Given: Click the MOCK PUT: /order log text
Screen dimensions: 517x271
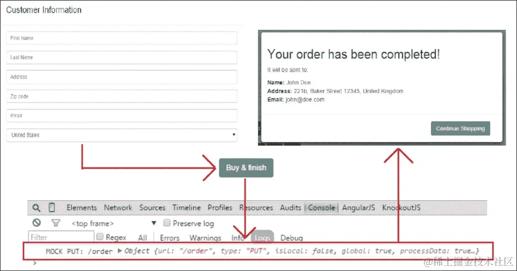Looking at the screenshot, I should (79, 251).
